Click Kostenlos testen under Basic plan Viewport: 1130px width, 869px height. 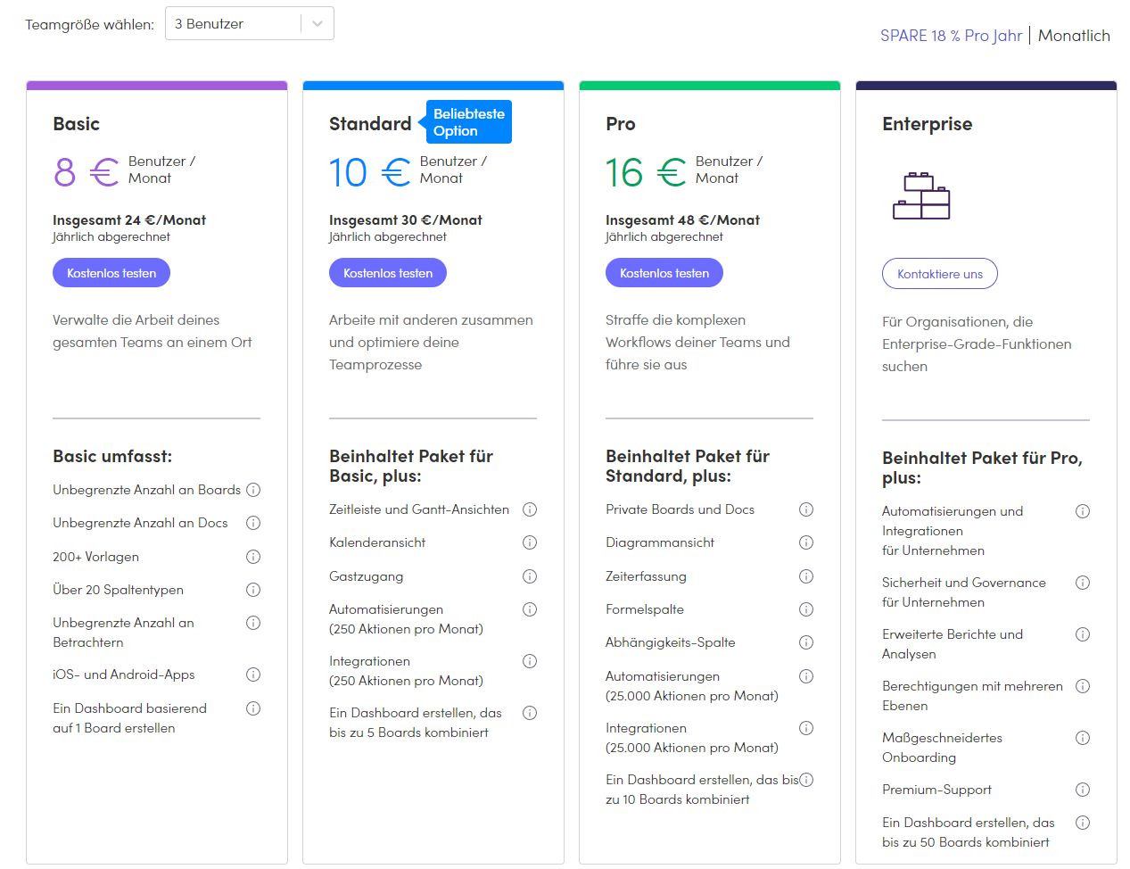111,273
